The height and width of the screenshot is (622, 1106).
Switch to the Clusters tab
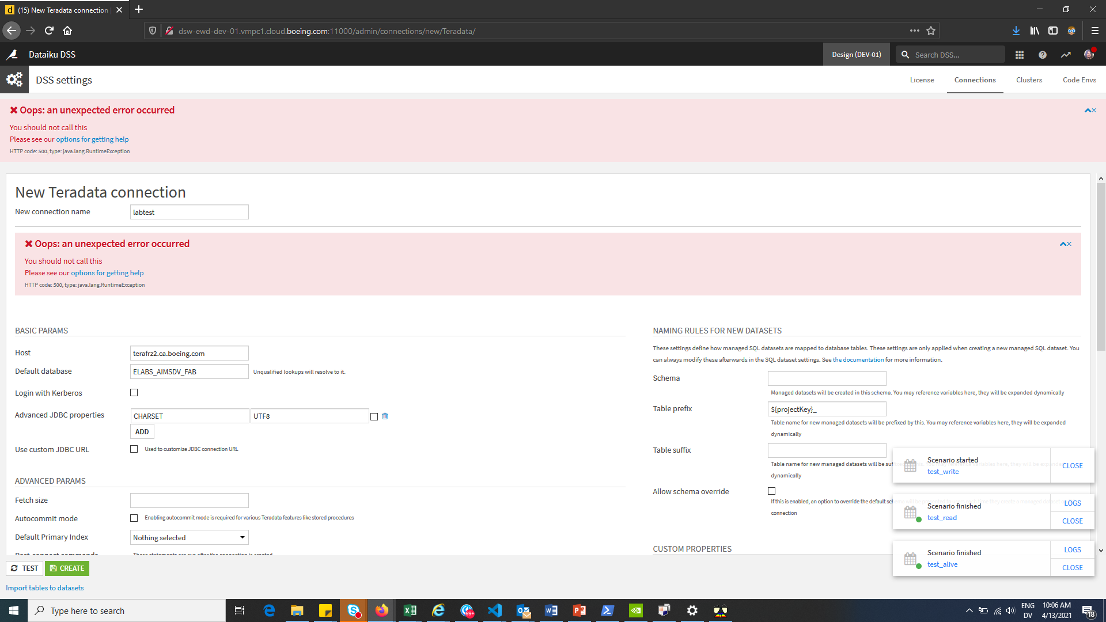click(1029, 79)
